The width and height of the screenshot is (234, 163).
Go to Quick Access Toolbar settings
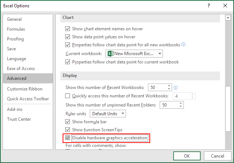pyautogui.click(x=28, y=99)
